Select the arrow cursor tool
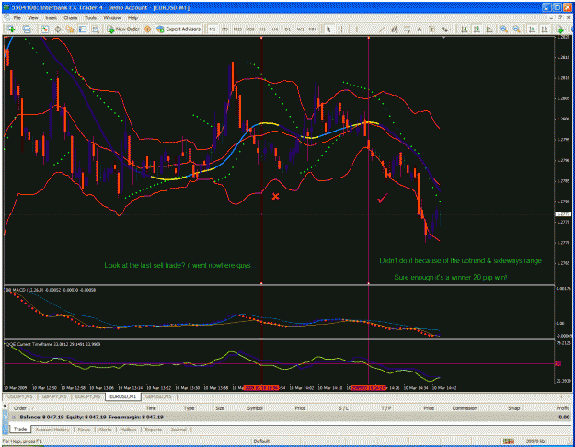Viewport: 575px width, 447px height. [x=329, y=29]
